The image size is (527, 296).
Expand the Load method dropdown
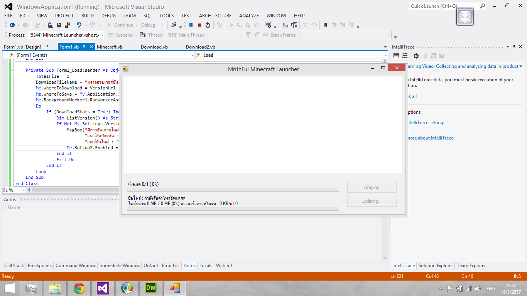(385, 55)
